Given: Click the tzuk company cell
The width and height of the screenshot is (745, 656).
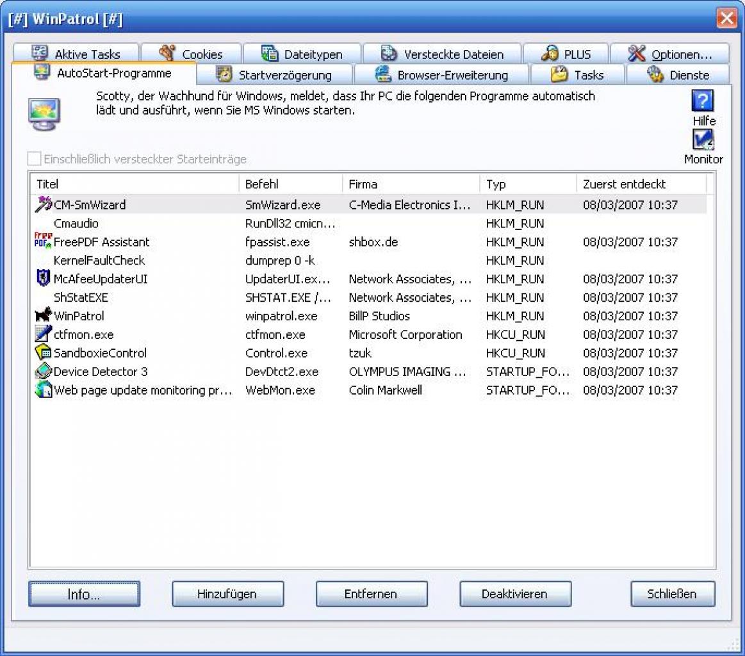Looking at the screenshot, I should tap(359, 353).
